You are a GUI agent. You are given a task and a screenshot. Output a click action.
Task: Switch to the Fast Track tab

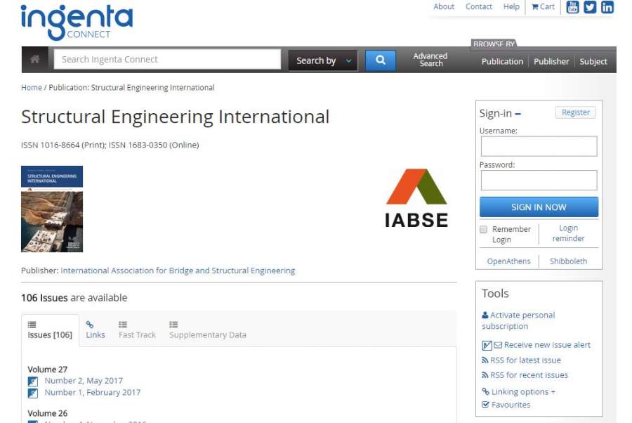pyautogui.click(x=137, y=330)
